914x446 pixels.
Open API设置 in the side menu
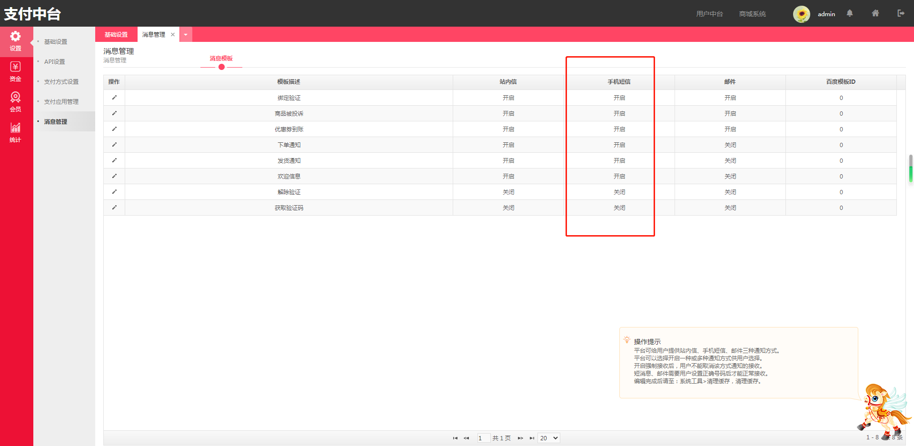coord(55,62)
